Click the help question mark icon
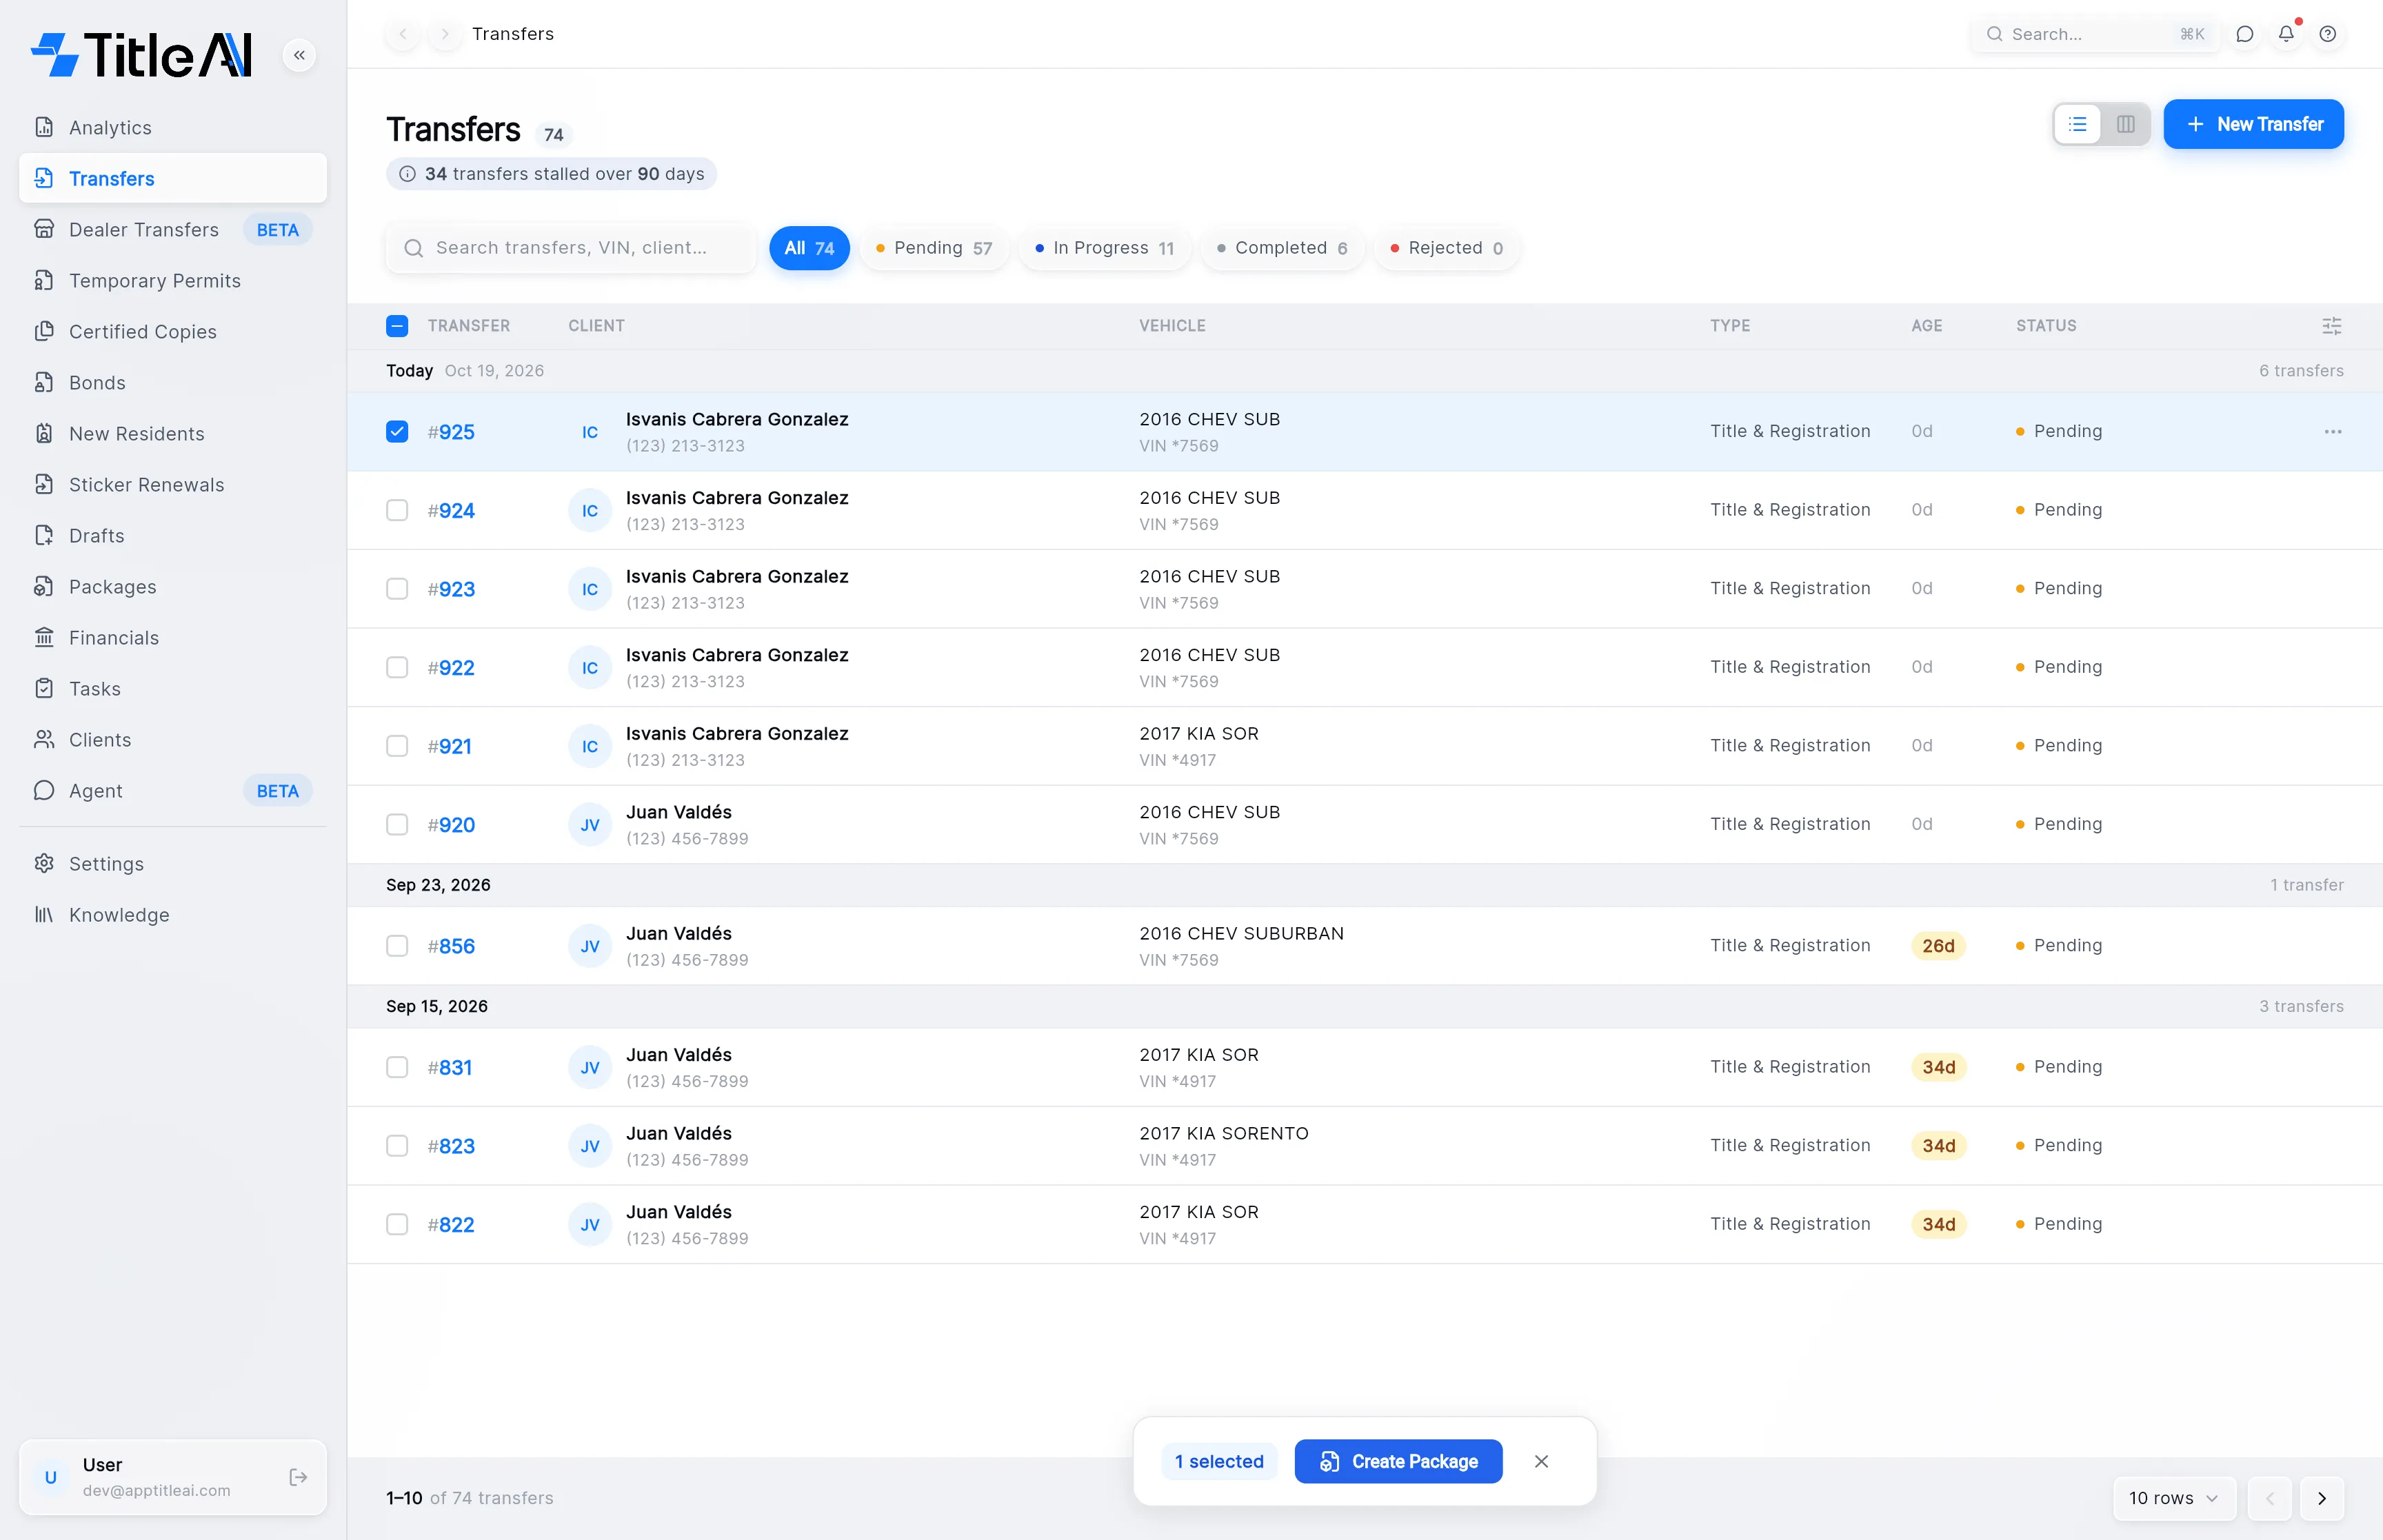The height and width of the screenshot is (1540, 2383). click(2328, 34)
